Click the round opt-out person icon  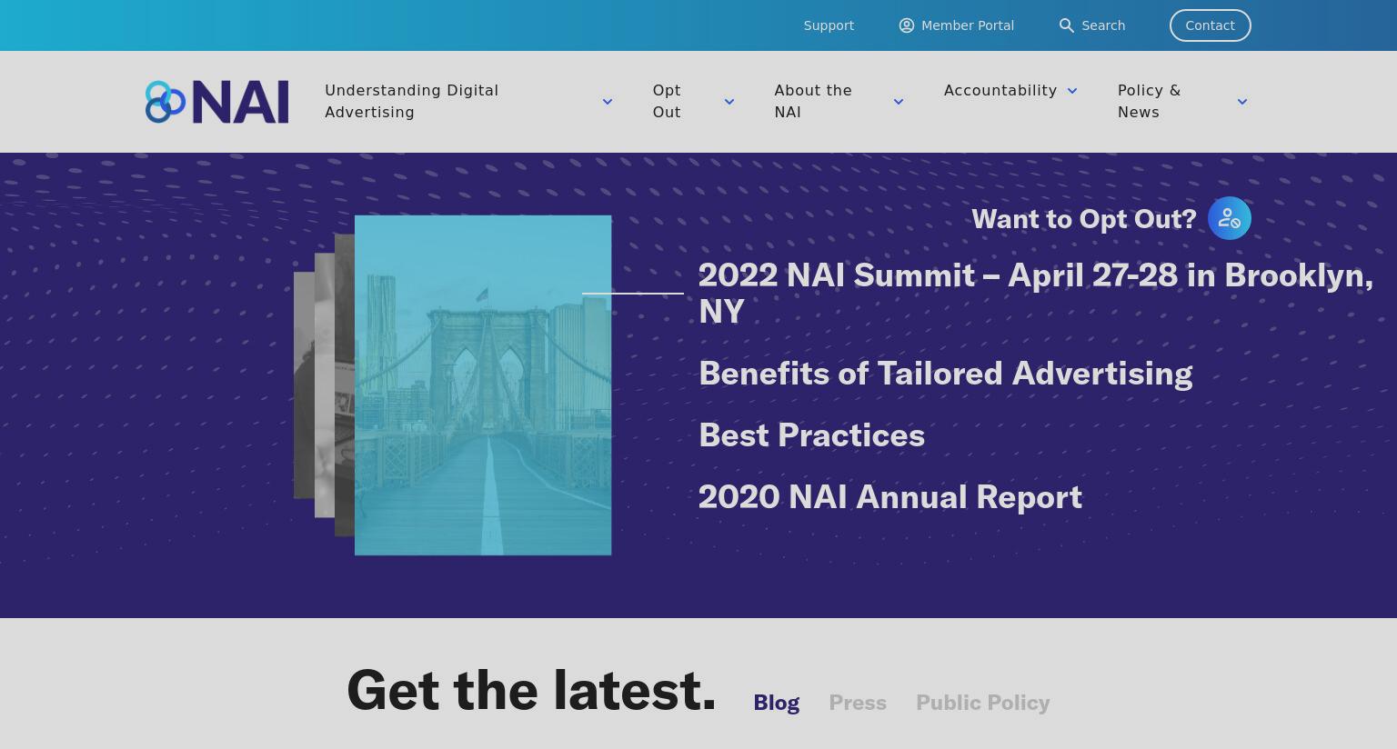pyautogui.click(x=1230, y=218)
